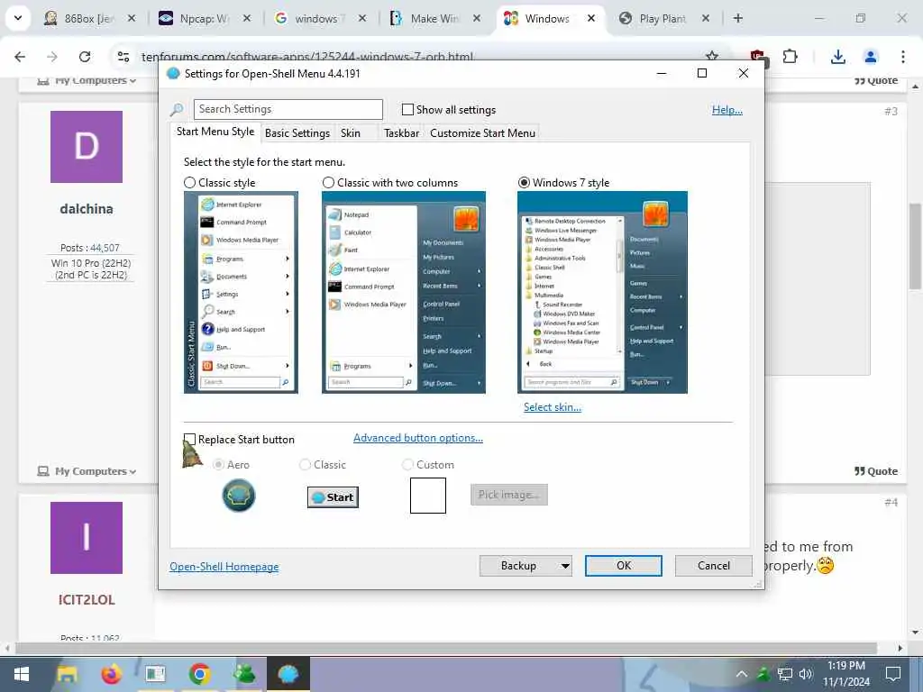Open the Chrome downloads icon
Screen dimensions: 923x692
click(x=837, y=57)
